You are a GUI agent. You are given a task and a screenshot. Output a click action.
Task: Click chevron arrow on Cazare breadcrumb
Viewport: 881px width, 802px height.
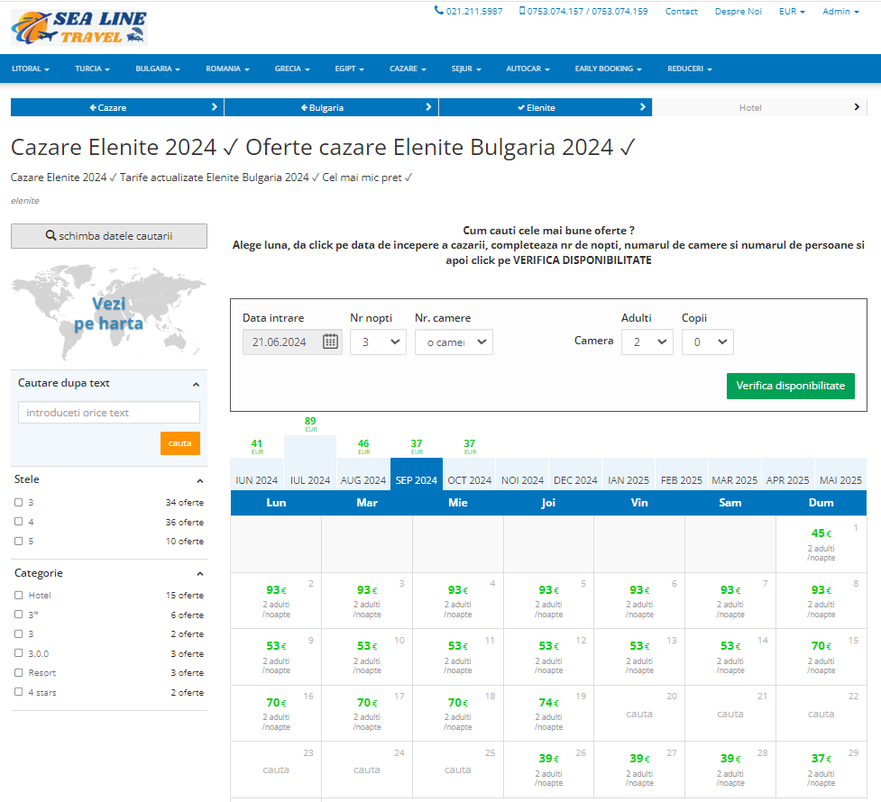214,106
